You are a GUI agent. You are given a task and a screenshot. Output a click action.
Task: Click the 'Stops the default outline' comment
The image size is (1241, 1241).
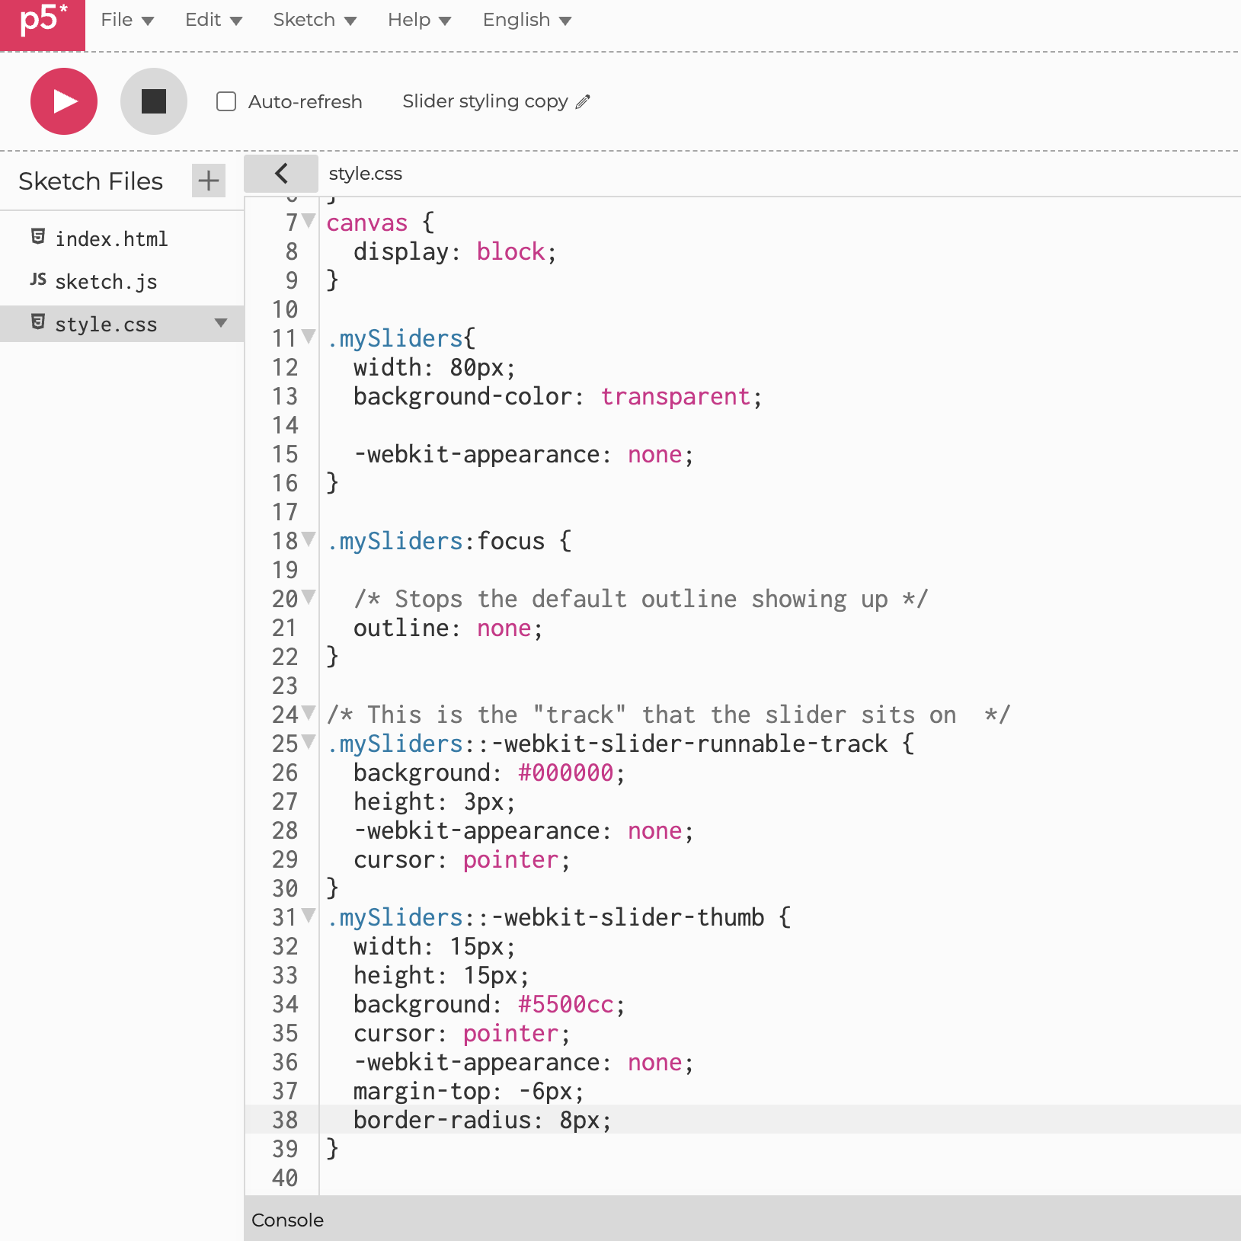point(641,600)
